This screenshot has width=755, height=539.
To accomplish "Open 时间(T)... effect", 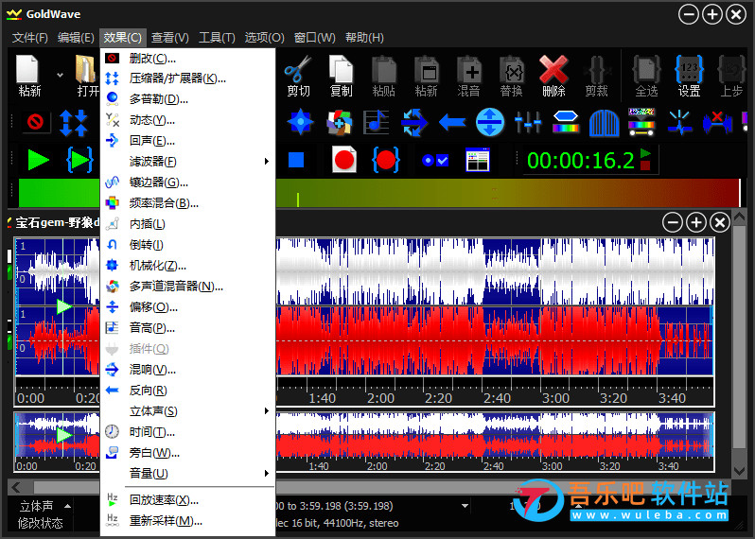I will coord(187,432).
